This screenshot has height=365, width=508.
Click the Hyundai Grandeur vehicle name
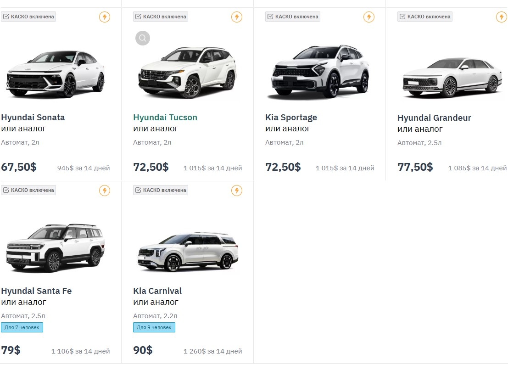(x=434, y=118)
